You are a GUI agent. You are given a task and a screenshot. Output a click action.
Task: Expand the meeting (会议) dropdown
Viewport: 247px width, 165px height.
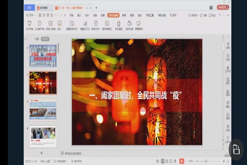pos(60,25)
